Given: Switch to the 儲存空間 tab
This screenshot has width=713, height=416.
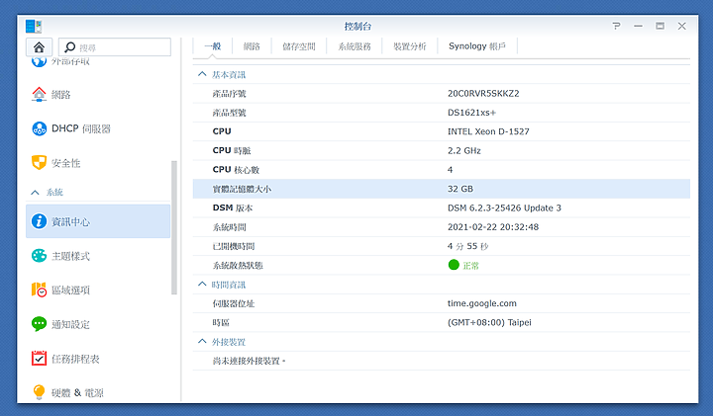Looking at the screenshot, I should tap(299, 46).
